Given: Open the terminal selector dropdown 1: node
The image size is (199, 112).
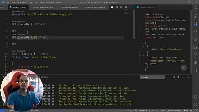Looking at the screenshot, I should [x=152, y=77].
